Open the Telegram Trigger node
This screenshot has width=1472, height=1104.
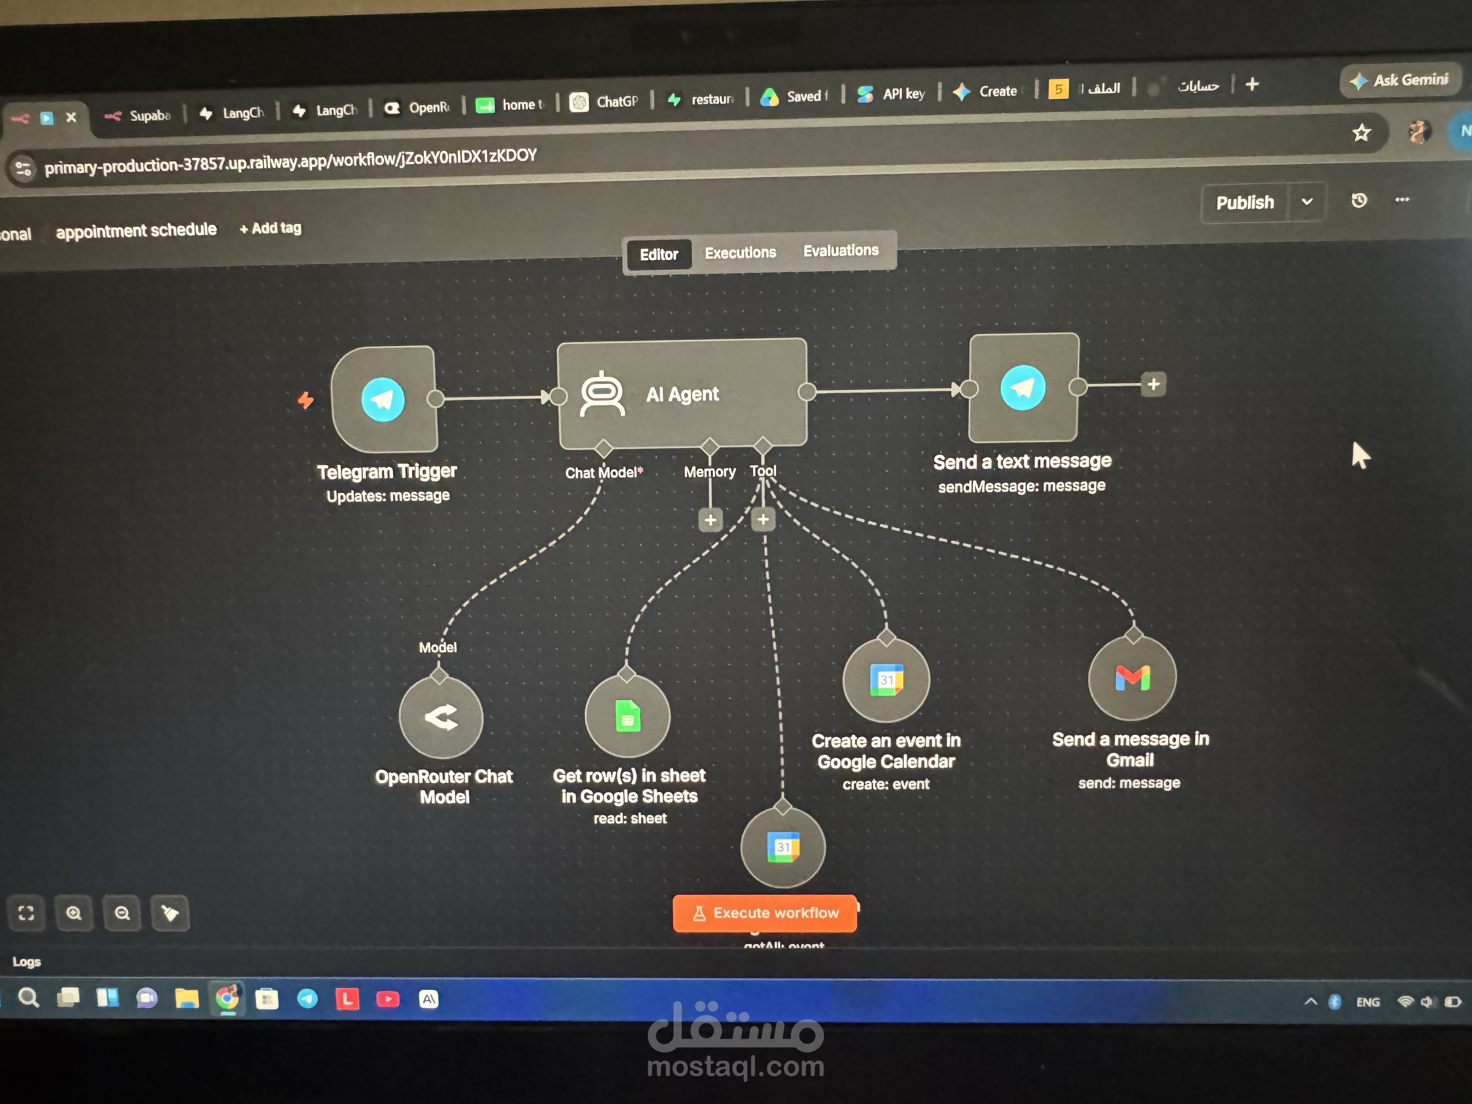tap(384, 399)
